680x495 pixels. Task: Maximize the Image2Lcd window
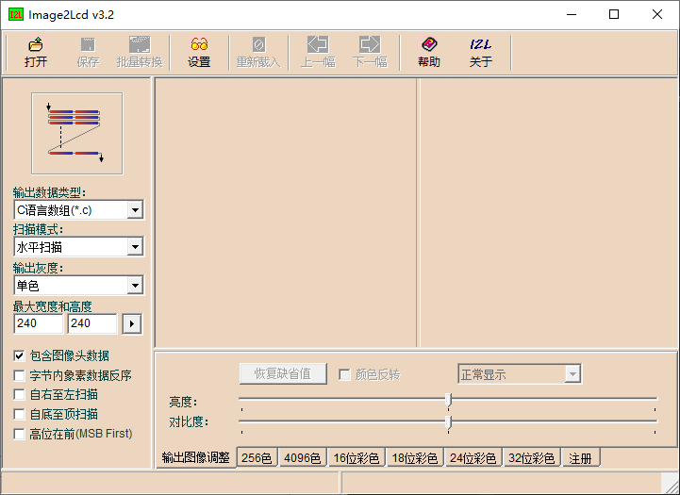point(614,14)
